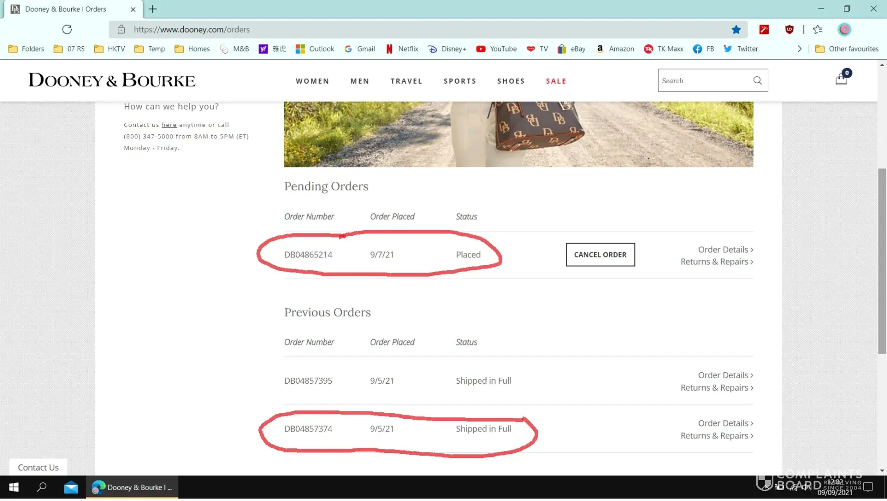Open the Mail app in taskbar
The width and height of the screenshot is (887, 501).
(x=71, y=487)
